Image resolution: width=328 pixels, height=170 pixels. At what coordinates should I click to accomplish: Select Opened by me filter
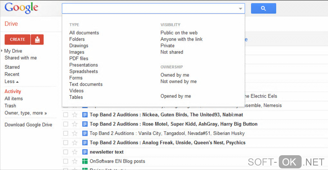coord(176,96)
